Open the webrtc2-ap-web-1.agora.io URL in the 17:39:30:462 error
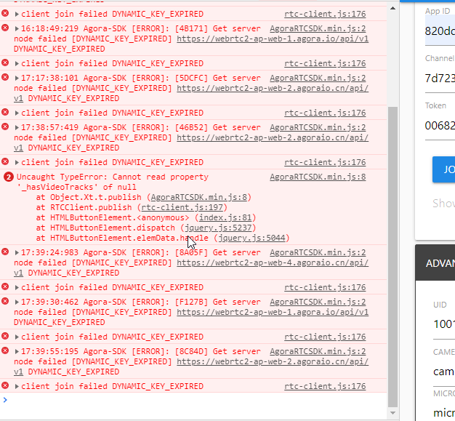This screenshot has height=421, width=455. click(273, 312)
